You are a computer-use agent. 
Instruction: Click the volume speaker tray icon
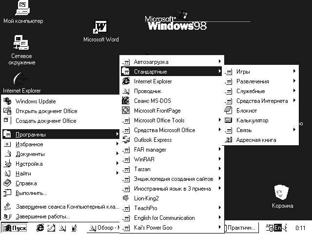tap(285, 228)
